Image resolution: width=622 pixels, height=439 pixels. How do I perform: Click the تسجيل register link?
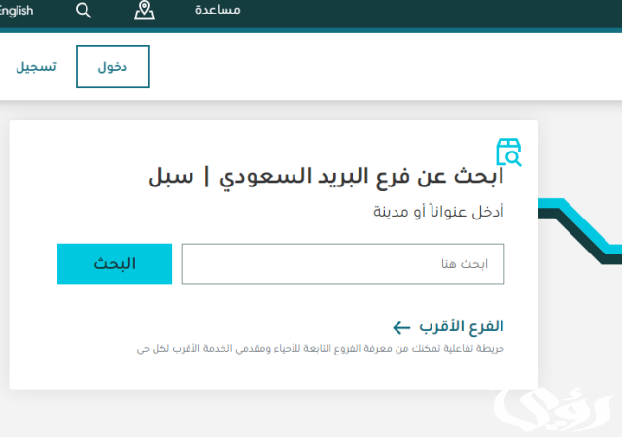[x=36, y=67]
